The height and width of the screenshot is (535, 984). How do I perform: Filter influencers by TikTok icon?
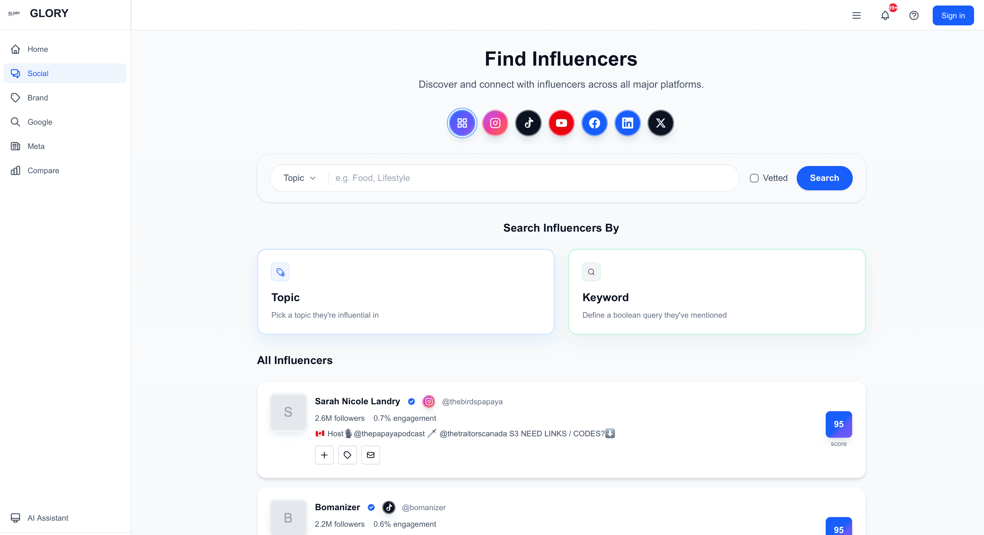tap(528, 123)
